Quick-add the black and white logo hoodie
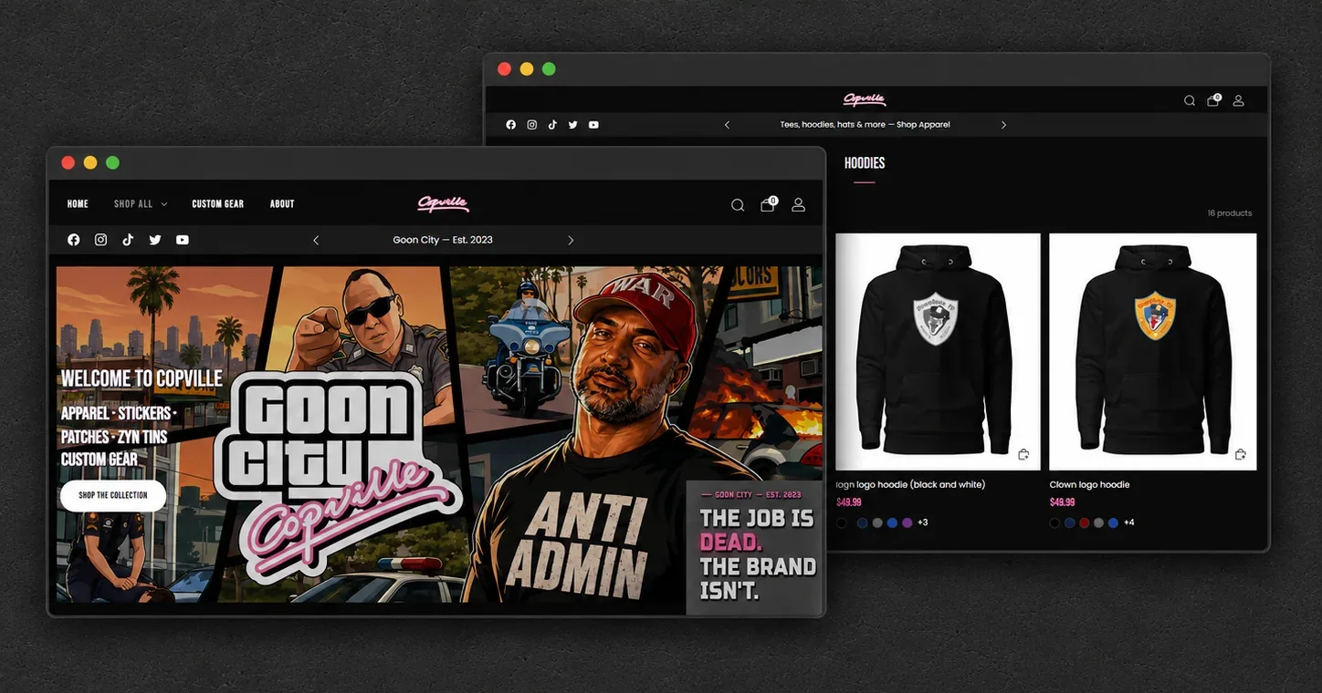The image size is (1322, 693). click(x=1023, y=454)
